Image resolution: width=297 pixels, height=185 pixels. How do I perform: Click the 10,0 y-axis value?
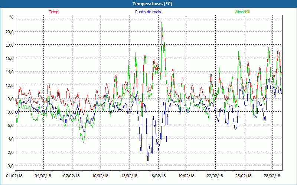[10, 99]
